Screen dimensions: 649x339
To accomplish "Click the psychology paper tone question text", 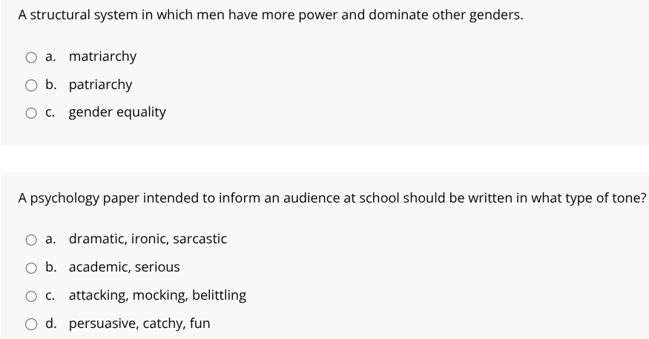I will 332,198.
